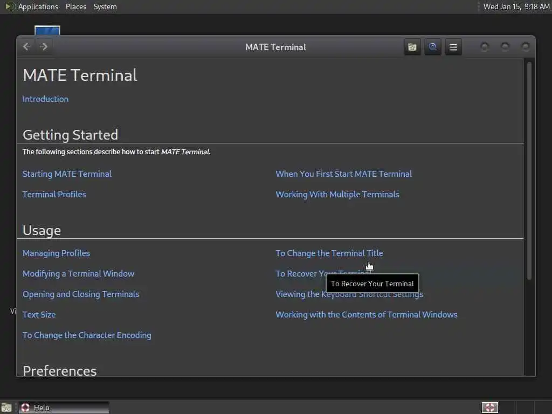Image resolution: width=552 pixels, height=414 pixels.
Task: Click the Preferences section heading
Action: point(59,371)
